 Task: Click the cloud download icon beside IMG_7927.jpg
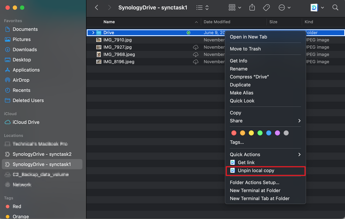pyautogui.click(x=195, y=47)
